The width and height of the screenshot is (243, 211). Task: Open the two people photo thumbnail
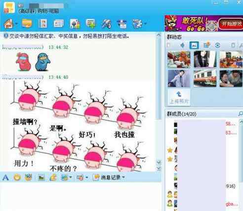(x=231, y=78)
